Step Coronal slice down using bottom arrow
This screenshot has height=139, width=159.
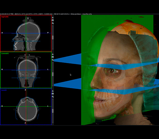(x=53, y=86)
